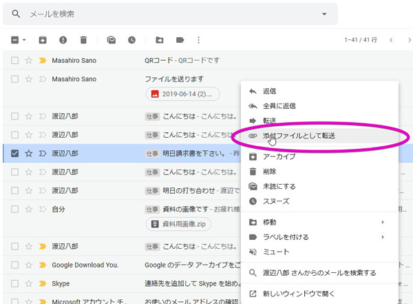The width and height of the screenshot is (413, 304).
Task: Click the Snooze clock toolbar icon
Action: pyautogui.click(x=131, y=40)
